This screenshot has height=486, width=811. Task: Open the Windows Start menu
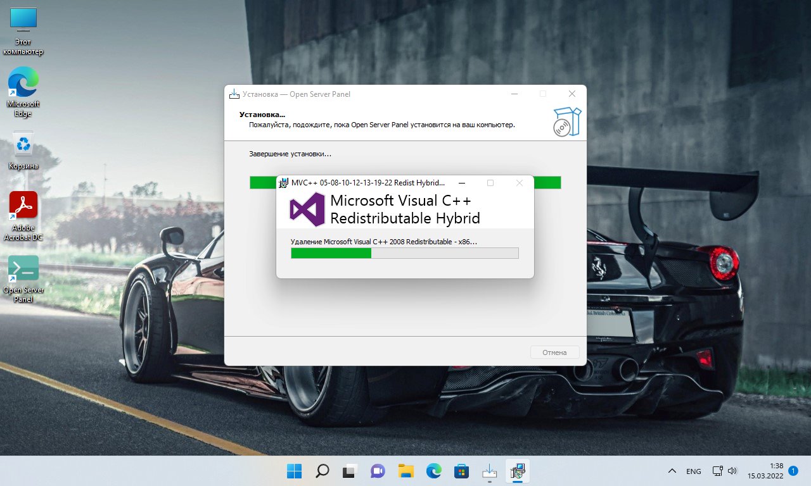[x=295, y=471]
